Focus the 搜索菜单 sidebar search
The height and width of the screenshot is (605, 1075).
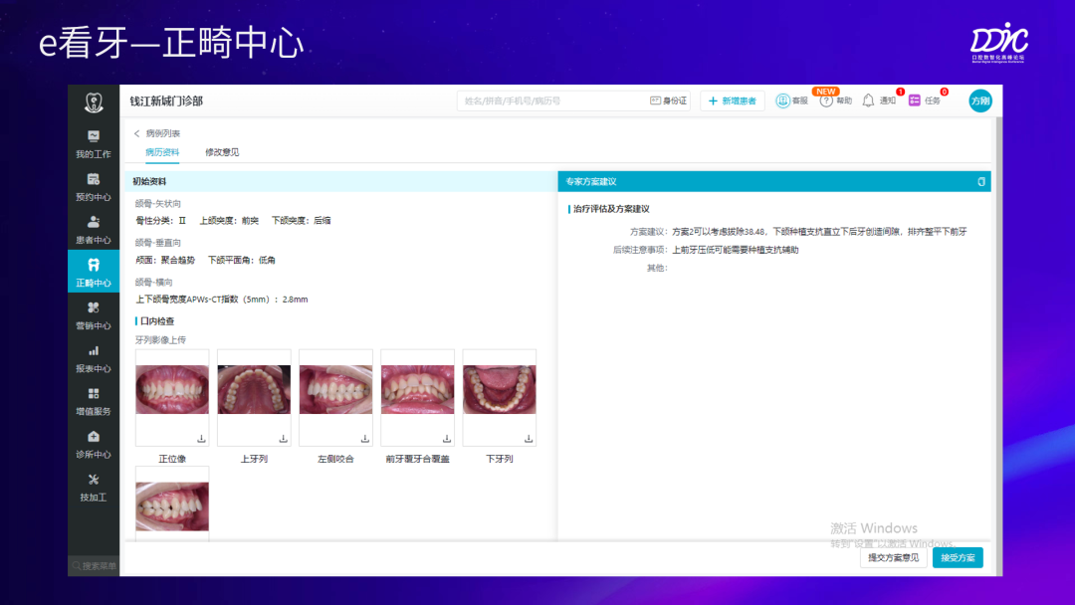pos(94,566)
